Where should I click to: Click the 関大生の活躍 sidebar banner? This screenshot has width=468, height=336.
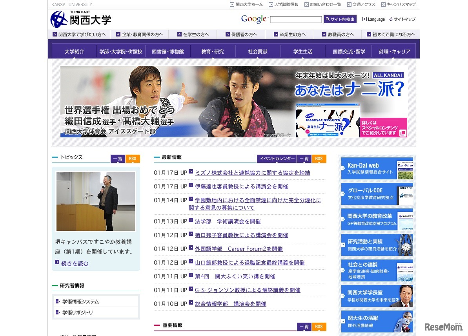[x=376, y=321]
